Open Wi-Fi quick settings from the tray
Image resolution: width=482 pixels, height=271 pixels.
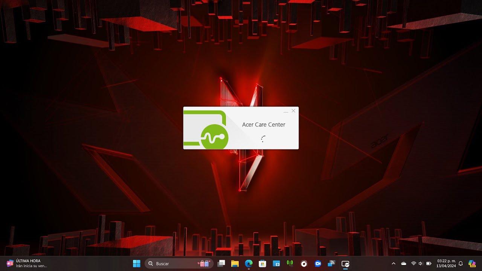413,263
